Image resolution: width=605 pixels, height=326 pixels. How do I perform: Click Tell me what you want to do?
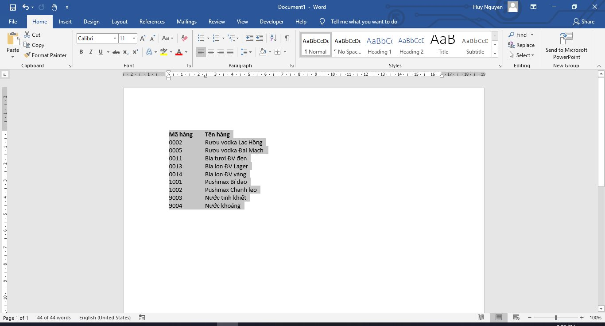click(x=364, y=21)
